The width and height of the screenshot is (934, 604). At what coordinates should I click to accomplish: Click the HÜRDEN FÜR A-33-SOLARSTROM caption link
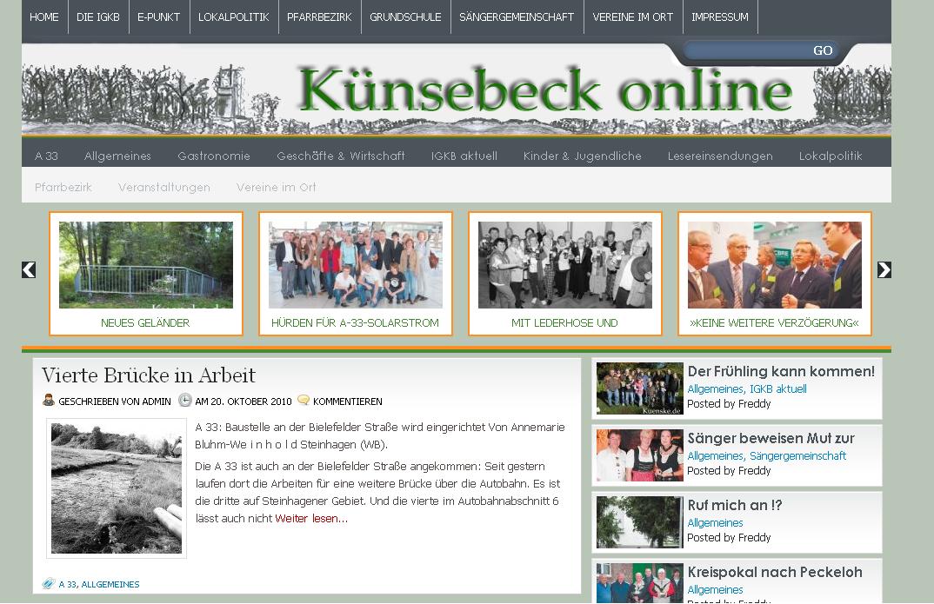tap(355, 322)
